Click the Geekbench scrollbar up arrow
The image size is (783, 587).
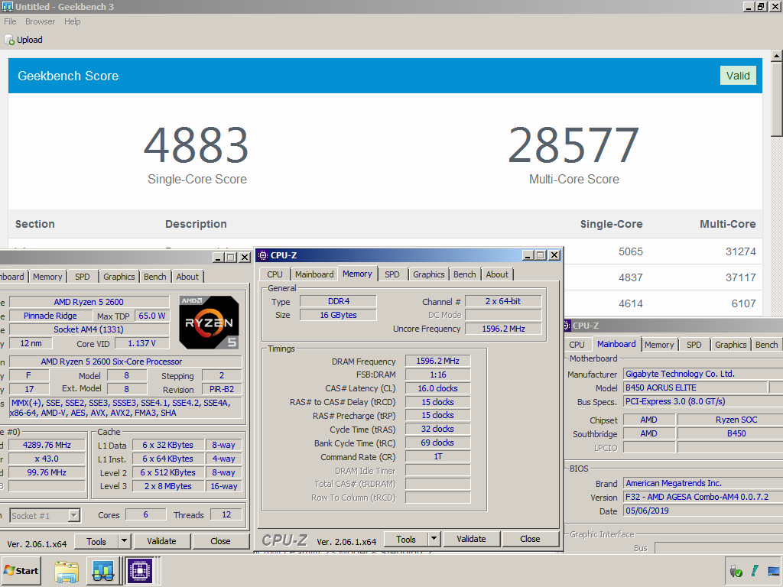point(776,55)
